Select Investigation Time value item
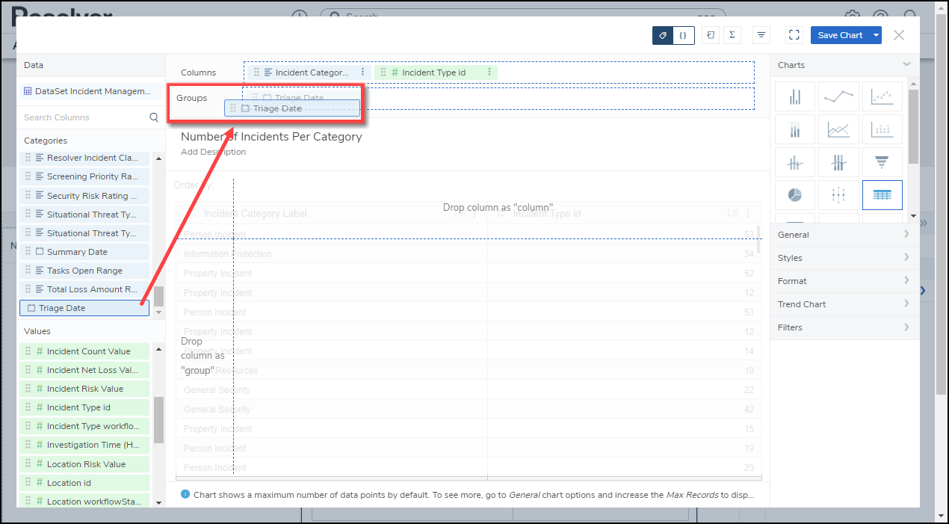This screenshot has width=949, height=524. 84,445
